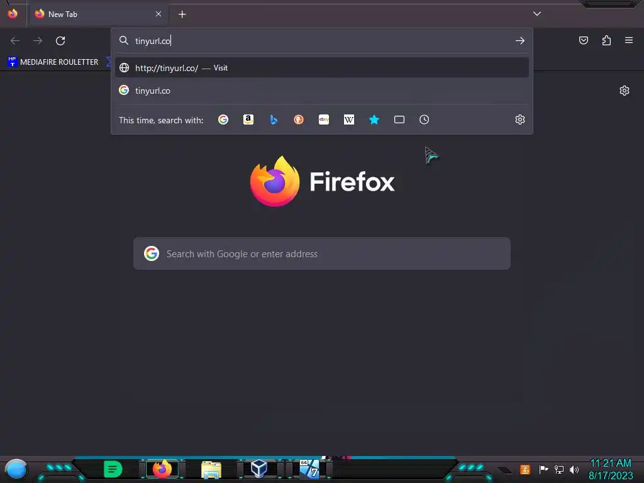Expand the List all tabs chevron
644x483 pixels.
pos(537,14)
